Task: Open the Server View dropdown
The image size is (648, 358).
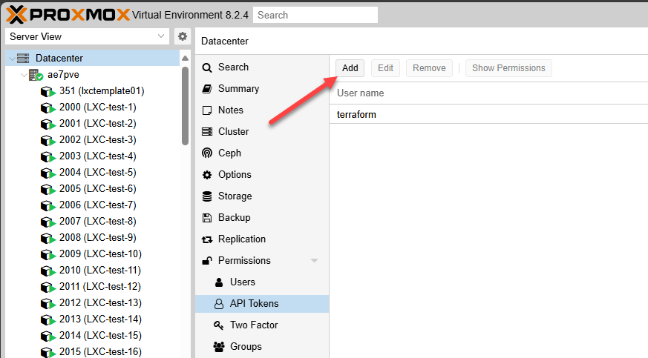Action: coord(163,36)
